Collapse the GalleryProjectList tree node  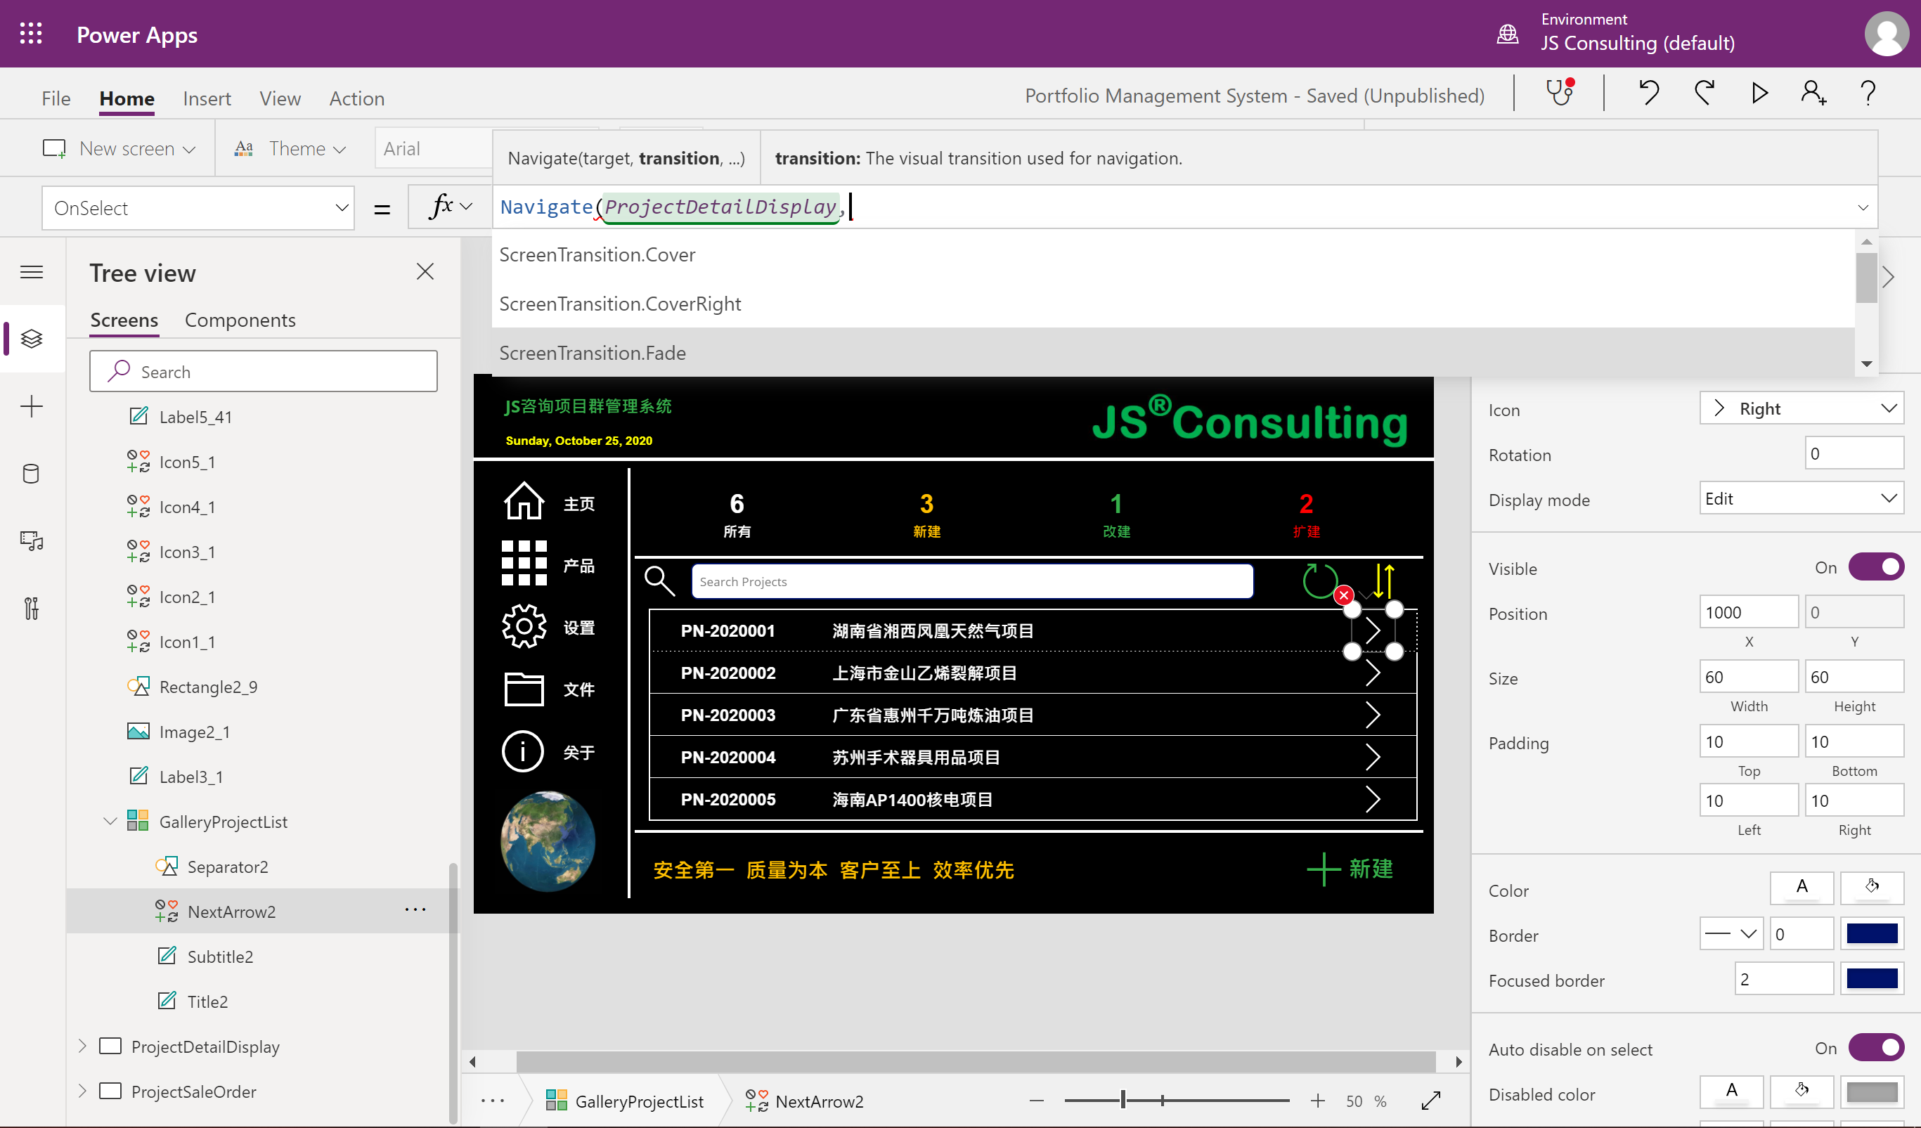pos(110,821)
